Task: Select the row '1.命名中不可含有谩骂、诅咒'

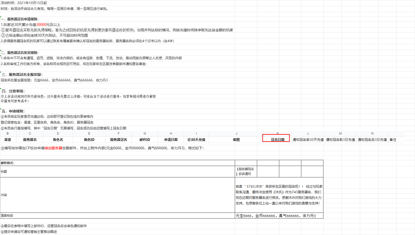Action: point(91,58)
